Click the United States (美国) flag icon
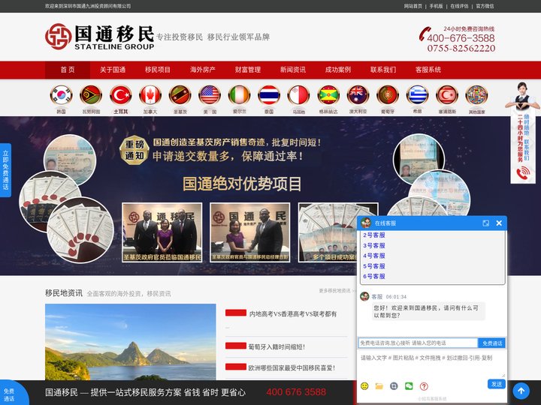541x405 pixels. point(210,95)
